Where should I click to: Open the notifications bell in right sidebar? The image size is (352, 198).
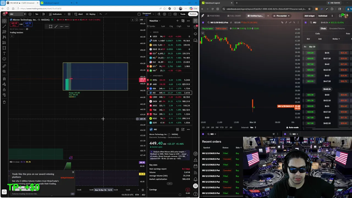click(x=195, y=179)
